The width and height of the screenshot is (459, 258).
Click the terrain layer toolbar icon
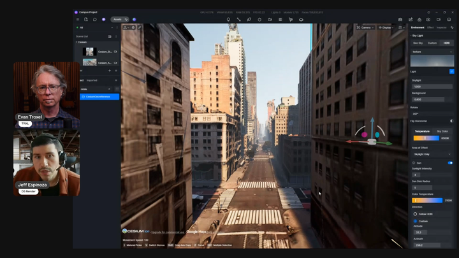click(x=301, y=20)
